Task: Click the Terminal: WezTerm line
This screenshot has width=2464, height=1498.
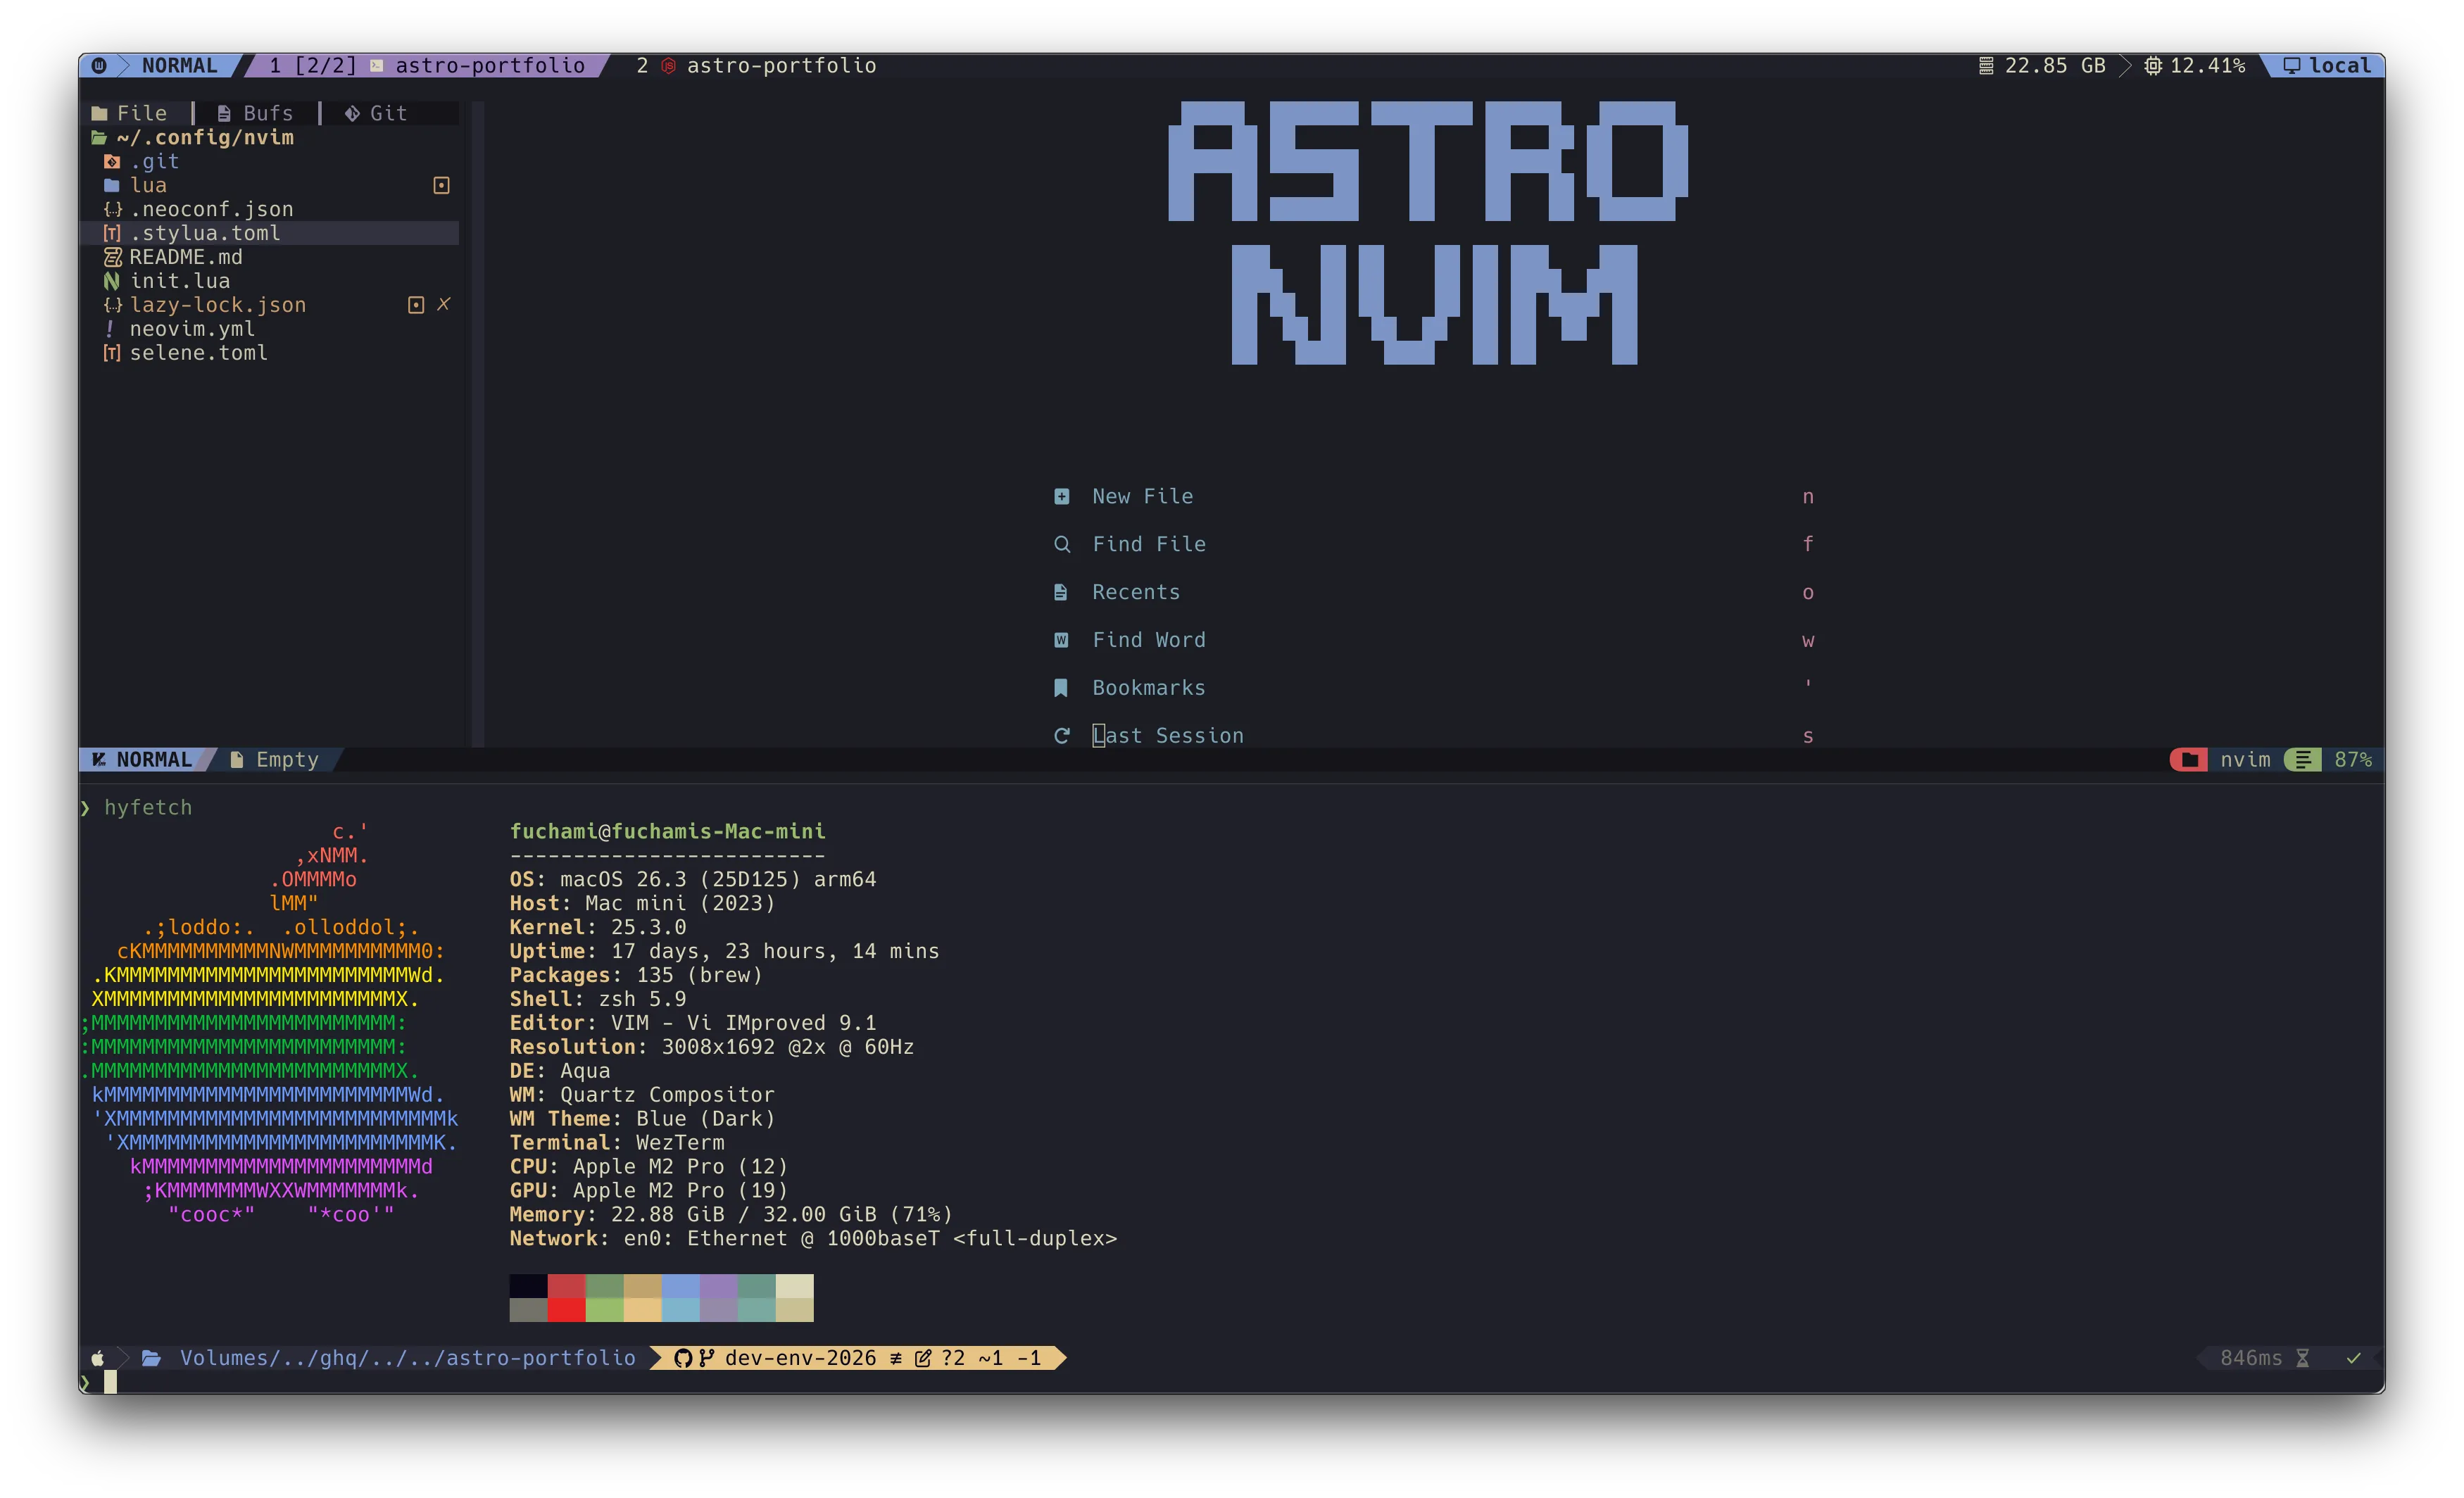Action: point(617,1142)
